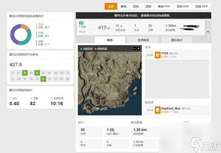The width and height of the screenshot is (221, 153).
Task: Click the green player marker on map
Action: point(100,94)
